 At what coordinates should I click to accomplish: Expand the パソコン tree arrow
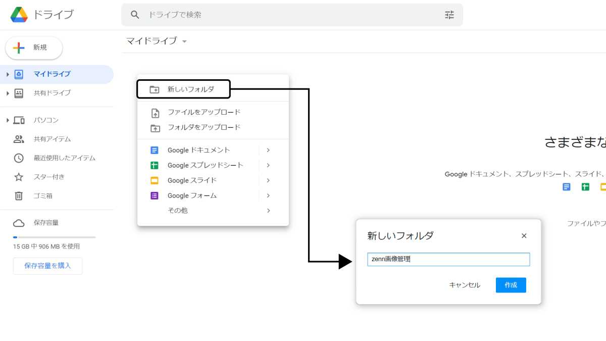(8, 120)
